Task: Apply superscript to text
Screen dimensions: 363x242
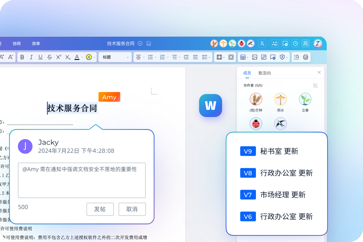Action: pos(59,57)
